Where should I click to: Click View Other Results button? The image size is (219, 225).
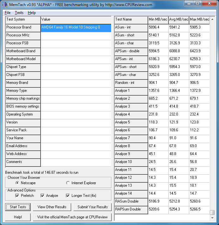click(x=52, y=207)
